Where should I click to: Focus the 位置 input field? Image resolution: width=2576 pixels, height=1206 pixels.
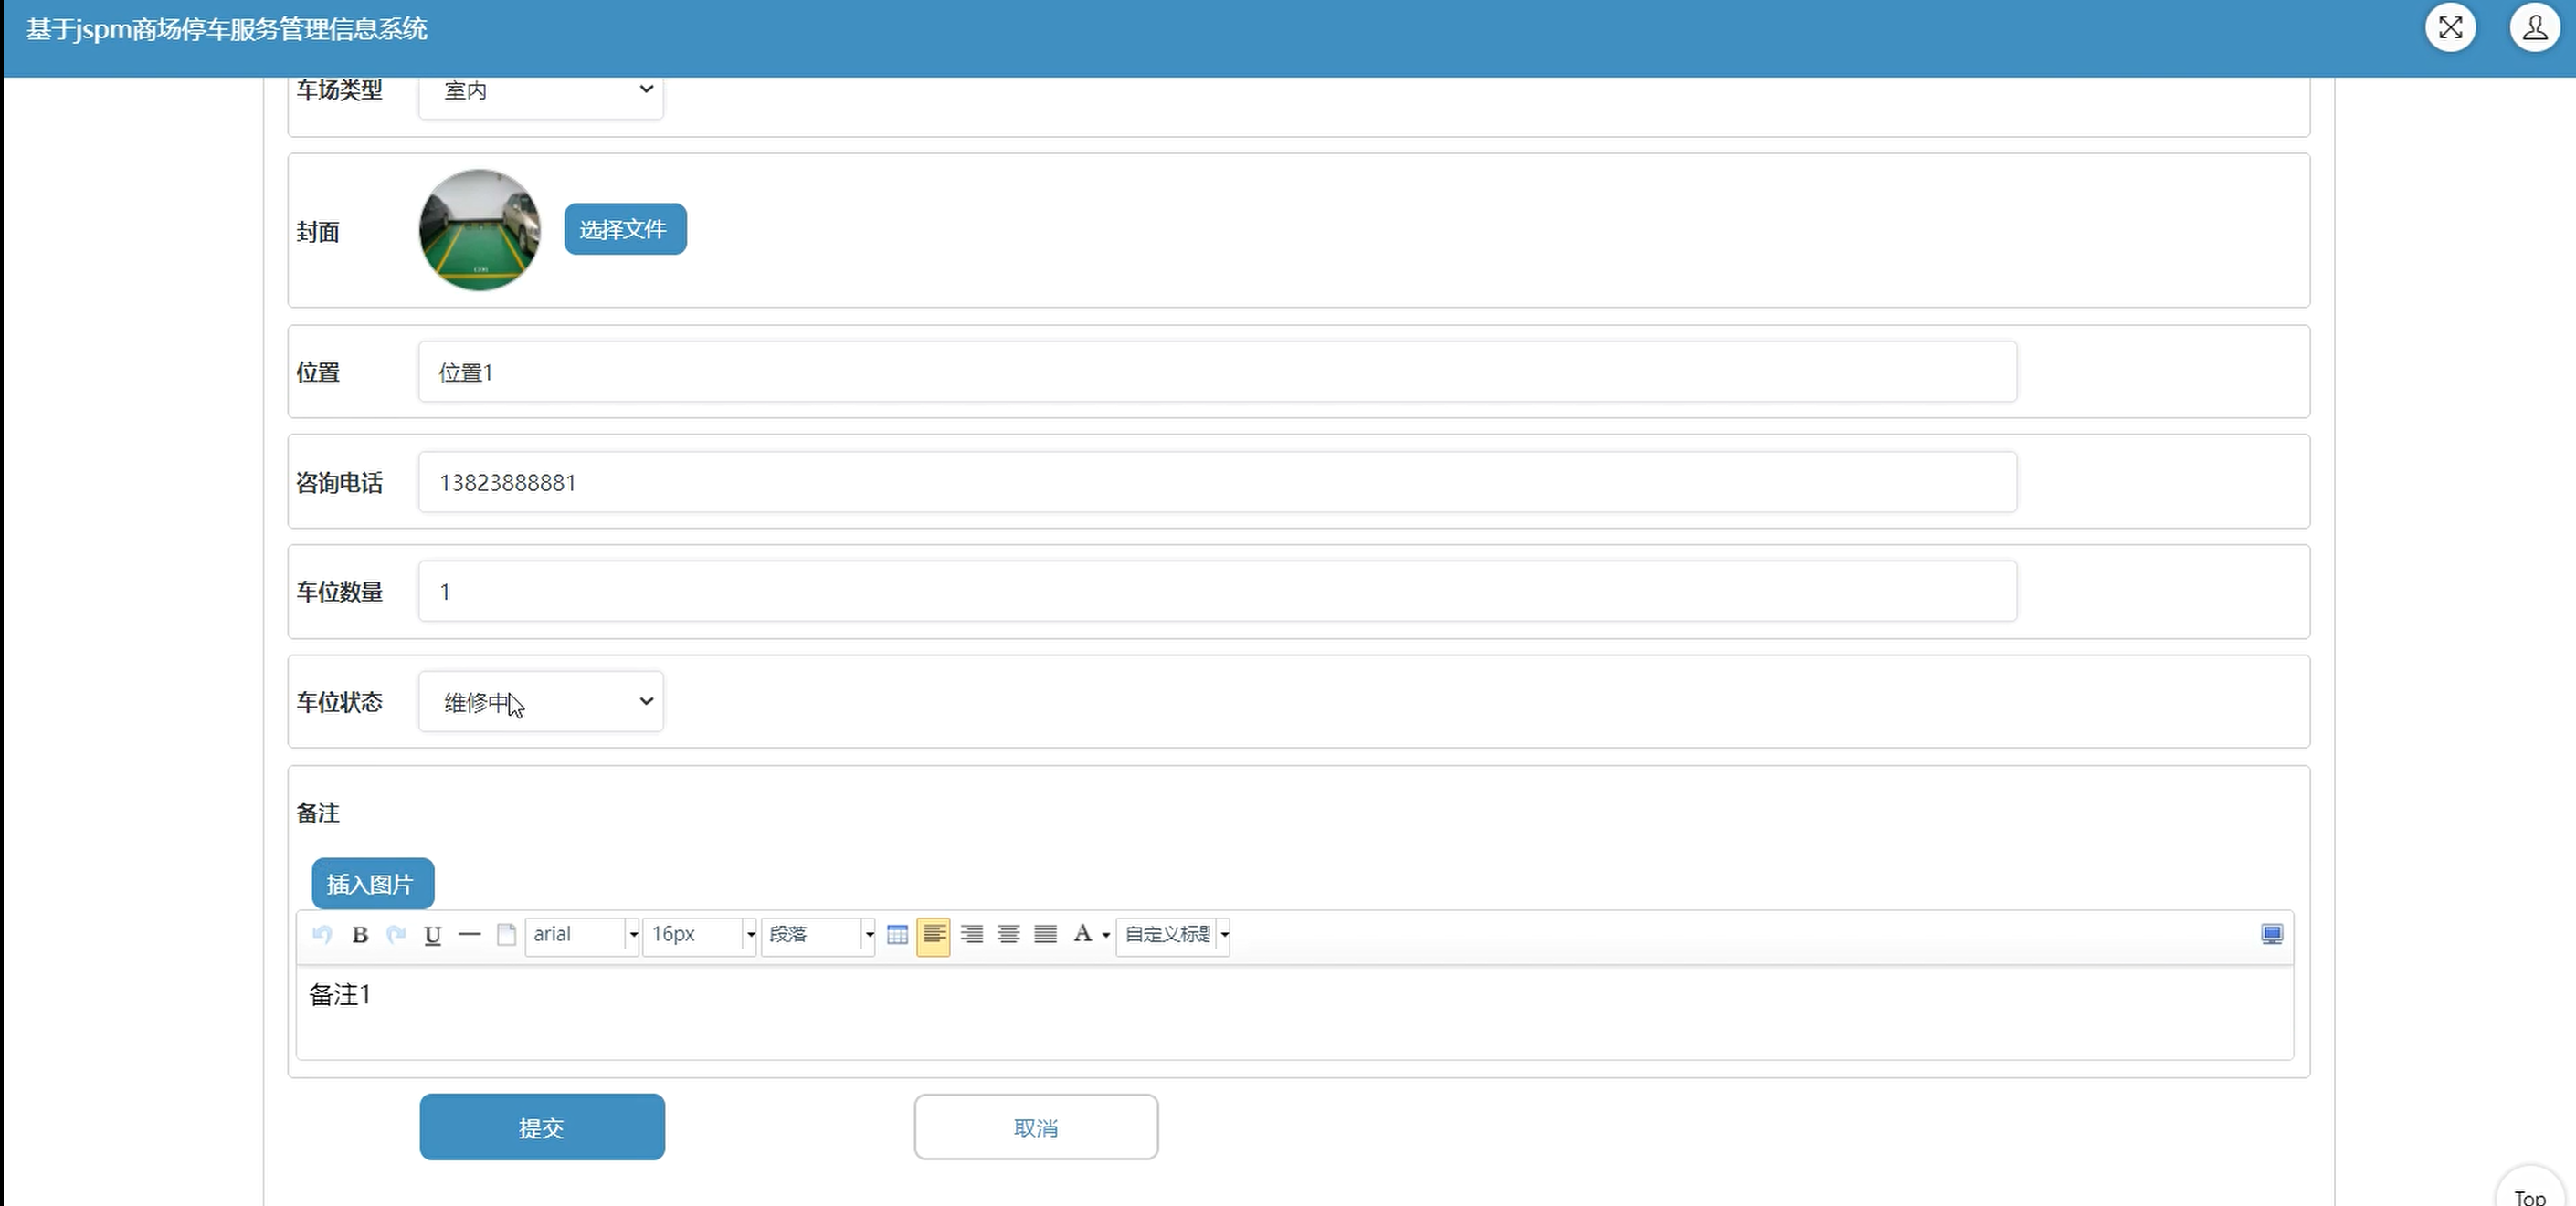coord(1217,372)
